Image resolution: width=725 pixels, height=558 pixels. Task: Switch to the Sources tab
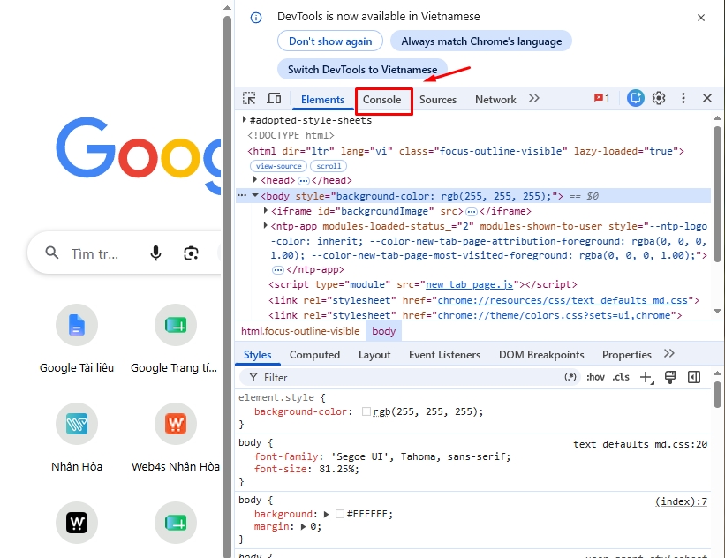[438, 100]
